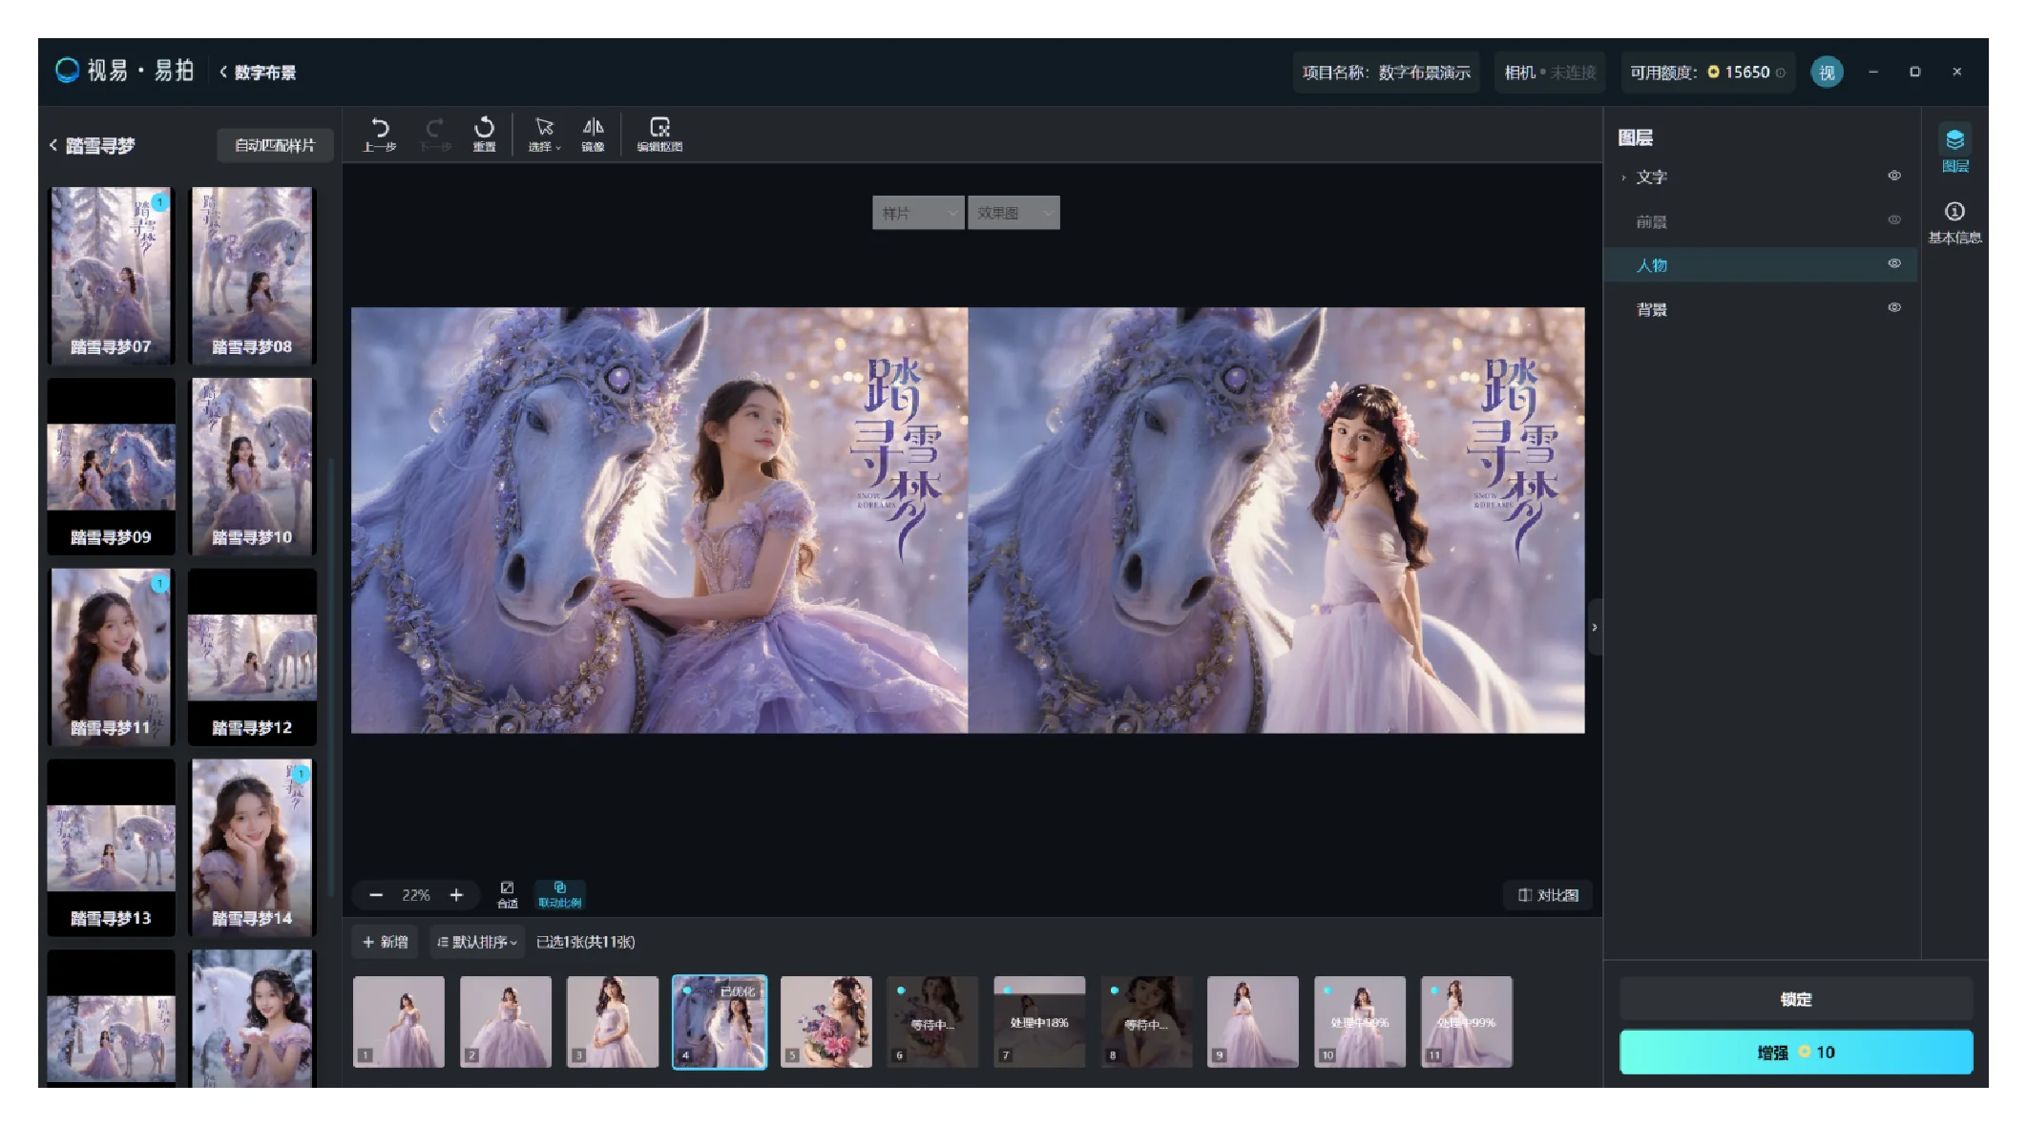The width and height of the screenshot is (2027, 1126).
Task: Toggle visibility of the 人物 layer
Action: pos(1894,264)
